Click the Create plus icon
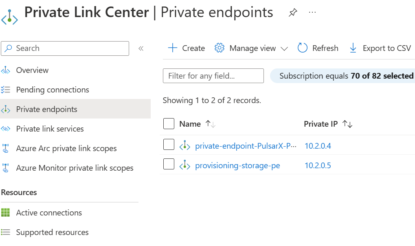The image size is (415, 246). coord(173,48)
